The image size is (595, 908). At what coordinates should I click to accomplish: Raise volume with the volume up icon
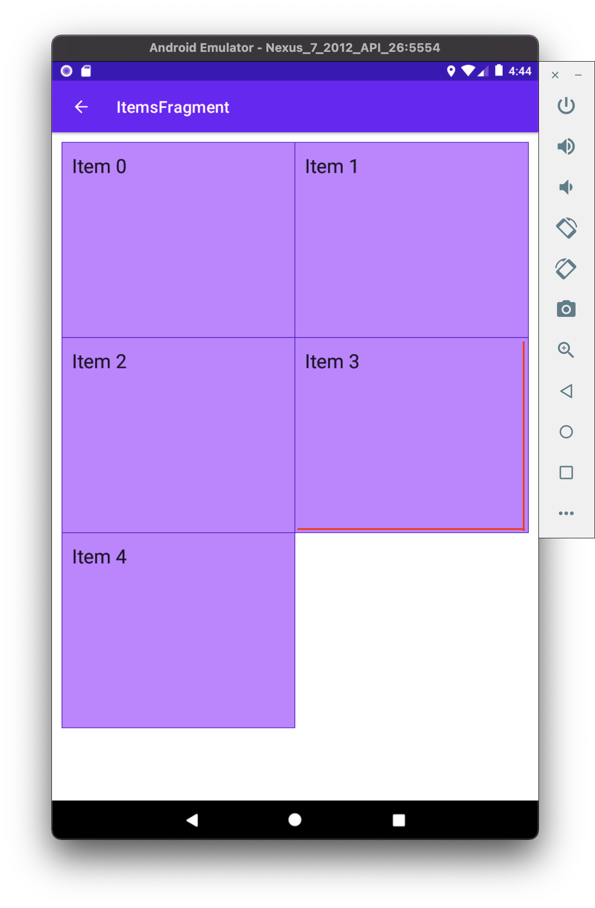point(566,146)
